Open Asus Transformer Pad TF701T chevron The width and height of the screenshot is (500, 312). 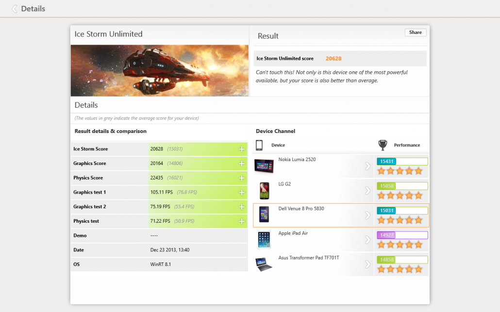[367, 264]
